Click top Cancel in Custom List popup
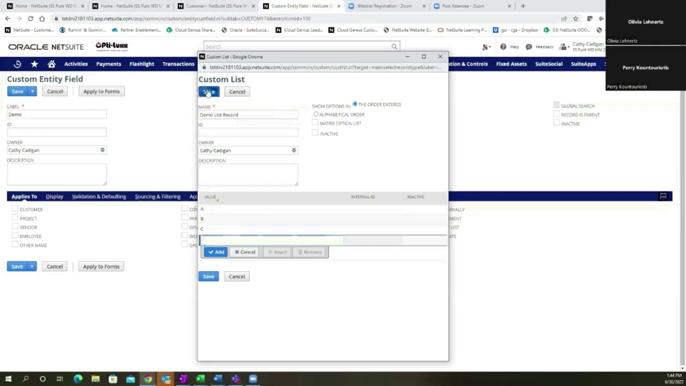This screenshot has width=686, height=386. pos(237,92)
